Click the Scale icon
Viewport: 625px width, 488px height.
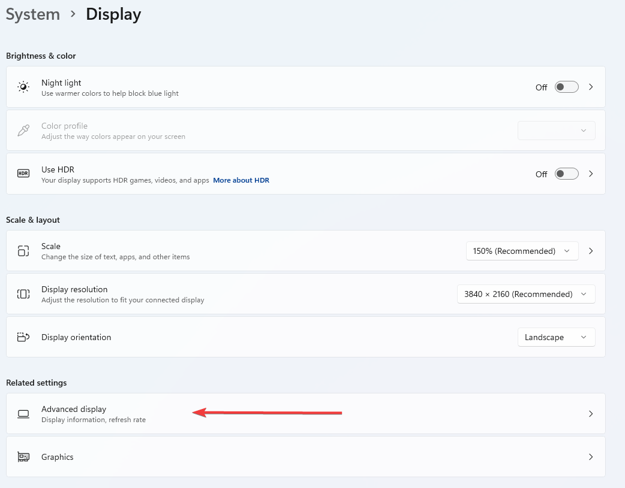23,250
